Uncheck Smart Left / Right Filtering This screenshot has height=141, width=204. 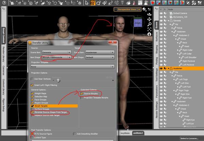(32, 85)
